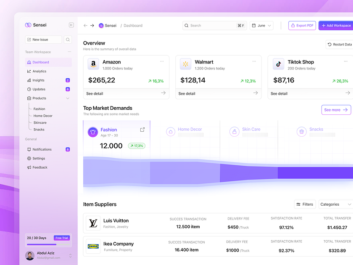Open the June month selector dropdown

pyautogui.click(x=261, y=25)
